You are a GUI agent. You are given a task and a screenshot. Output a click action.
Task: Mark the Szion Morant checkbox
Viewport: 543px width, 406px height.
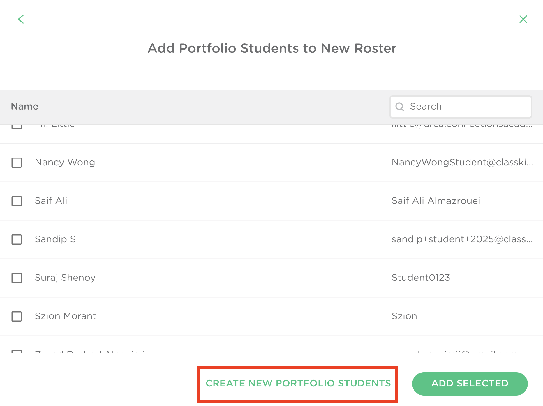17,316
